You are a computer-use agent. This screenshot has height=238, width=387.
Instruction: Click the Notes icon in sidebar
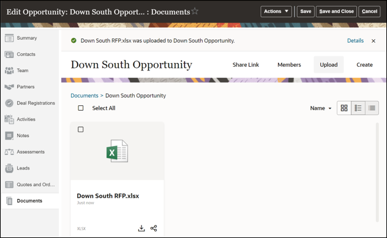(9, 136)
